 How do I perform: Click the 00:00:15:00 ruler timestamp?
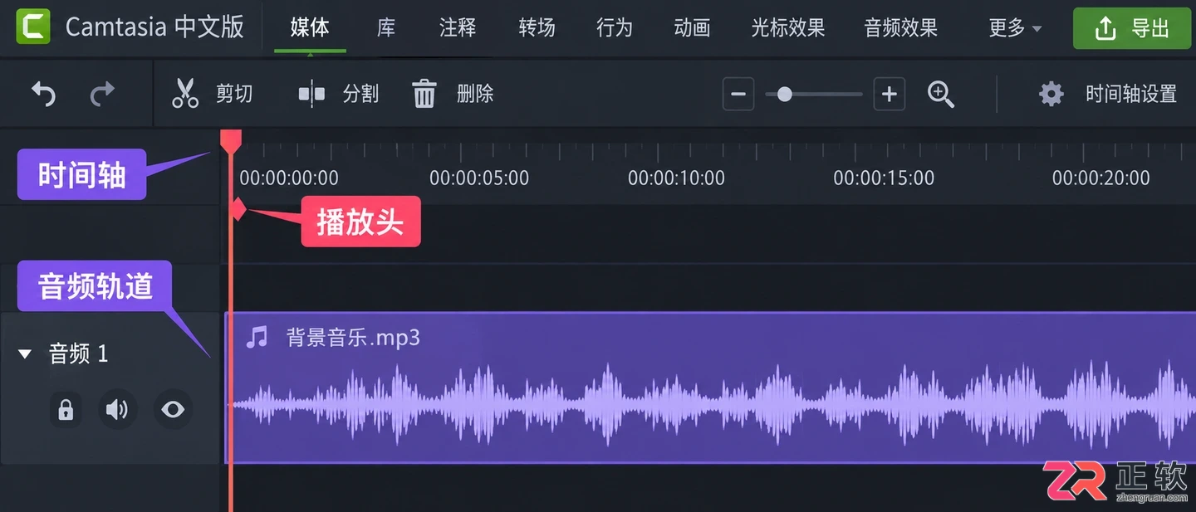click(x=884, y=178)
